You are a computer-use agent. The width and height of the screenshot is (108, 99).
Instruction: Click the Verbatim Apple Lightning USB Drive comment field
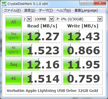54,91
